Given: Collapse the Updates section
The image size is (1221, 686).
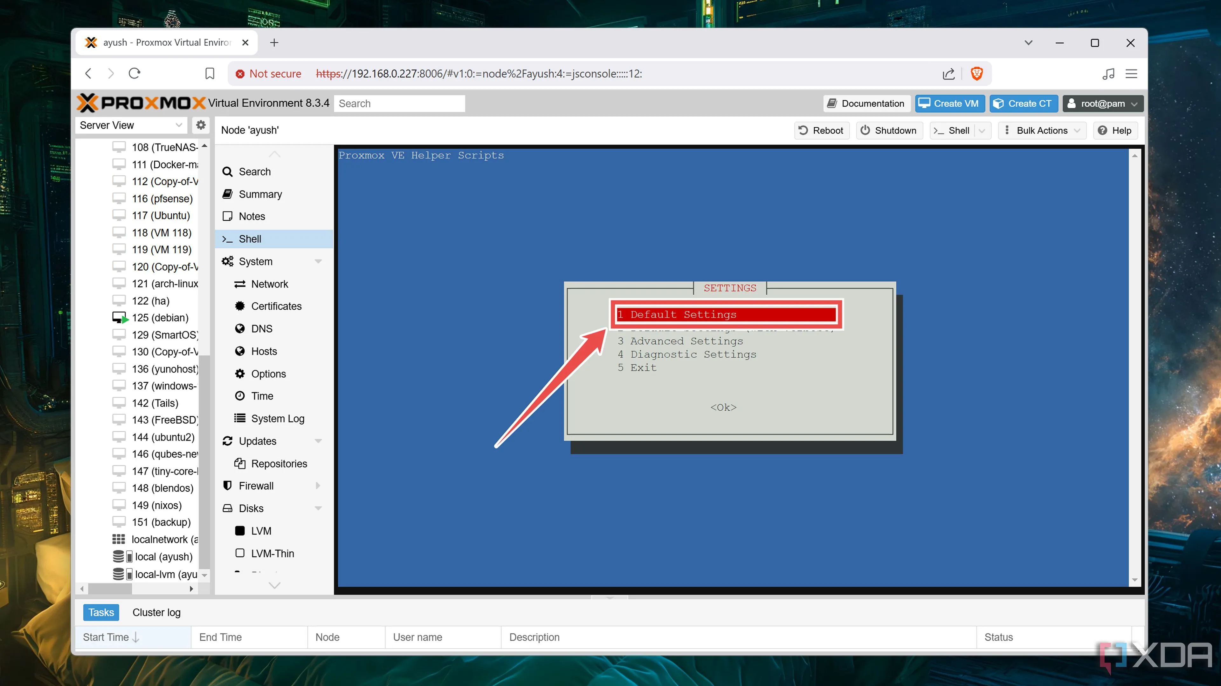Looking at the screenshot, I should click(x=318, y=441).
